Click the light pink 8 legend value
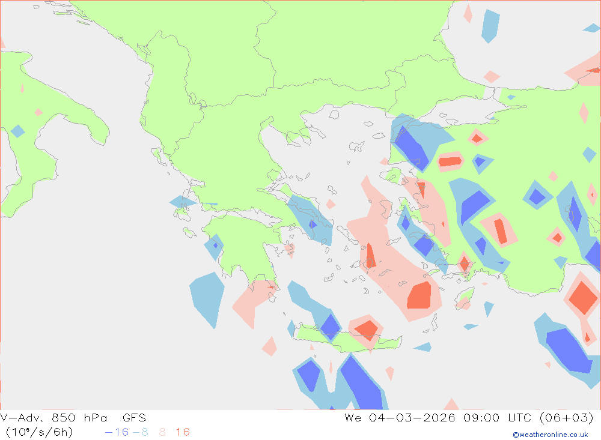601x440 pixels. tap(162, 432)
